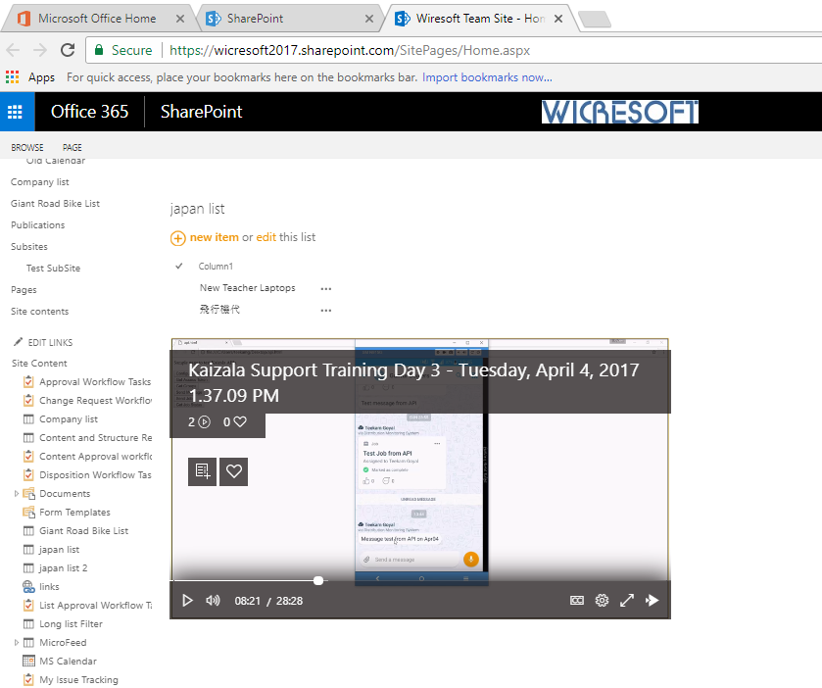Image resolution: width=822 pixels, height=688 pixels.
Task: Open japan list web part title
Action: click(197, 209)
